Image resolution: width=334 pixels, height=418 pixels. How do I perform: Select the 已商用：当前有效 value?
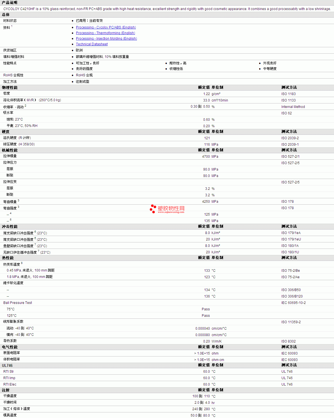coord(89,21)
